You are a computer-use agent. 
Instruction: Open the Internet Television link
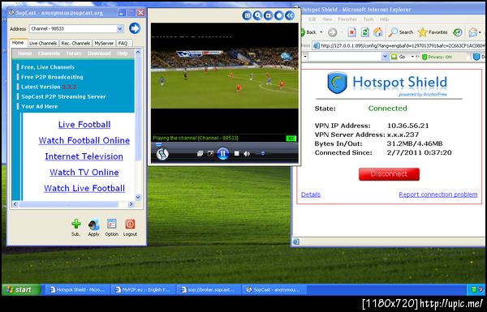point(84,156)
